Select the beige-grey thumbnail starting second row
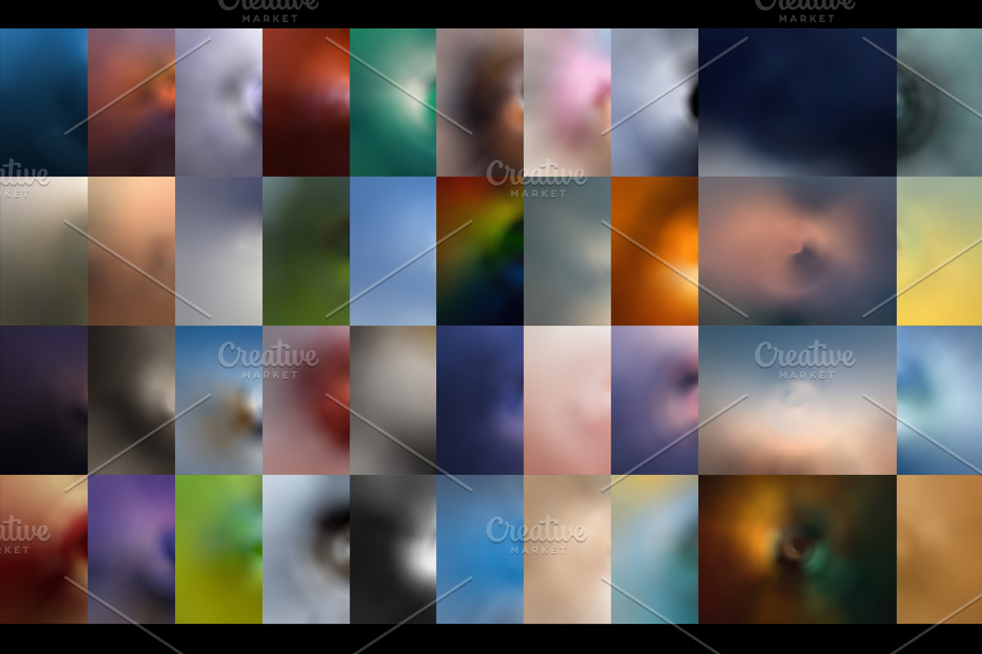Image resolution: width=982 pixels, height=654 pixels. [x=43, y=251]
